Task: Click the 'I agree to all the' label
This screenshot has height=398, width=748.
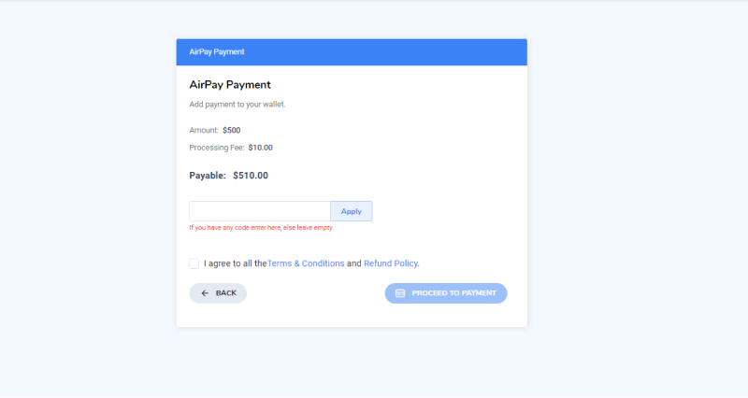Action: click(236, 263)
